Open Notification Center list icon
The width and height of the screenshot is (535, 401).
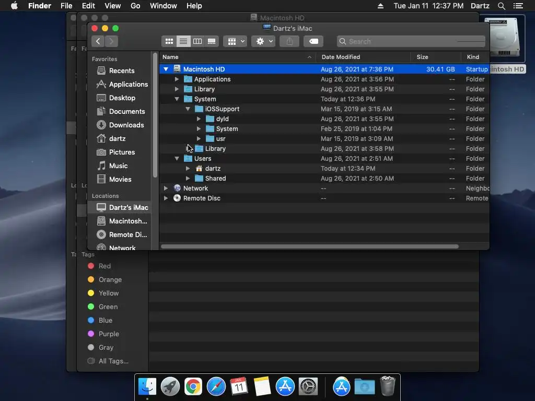[x=518, y=6]
